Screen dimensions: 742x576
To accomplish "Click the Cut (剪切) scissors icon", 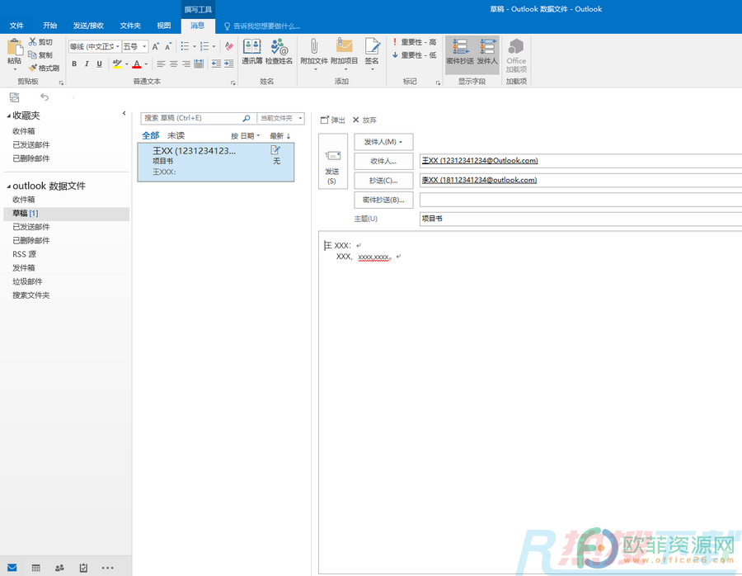I will pos(33,42).
